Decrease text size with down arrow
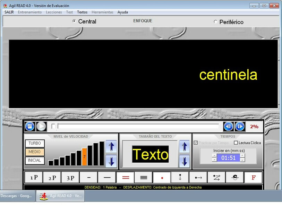282x208 pixels. click(x=185, y=161)
